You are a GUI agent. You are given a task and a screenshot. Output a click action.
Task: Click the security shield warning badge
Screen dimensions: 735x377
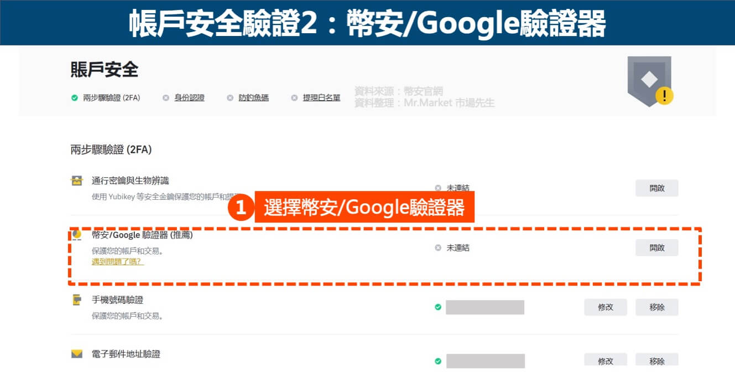tap(649, 81)
